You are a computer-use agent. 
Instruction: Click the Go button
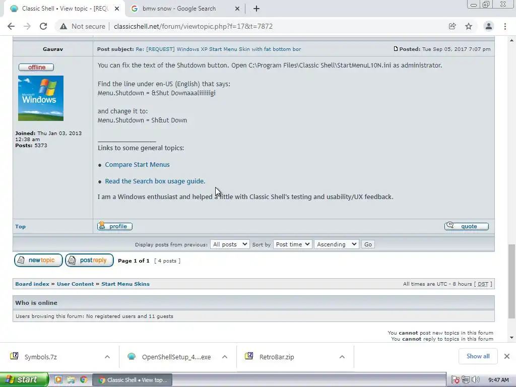pyautogui.click(x=368, y=244)
